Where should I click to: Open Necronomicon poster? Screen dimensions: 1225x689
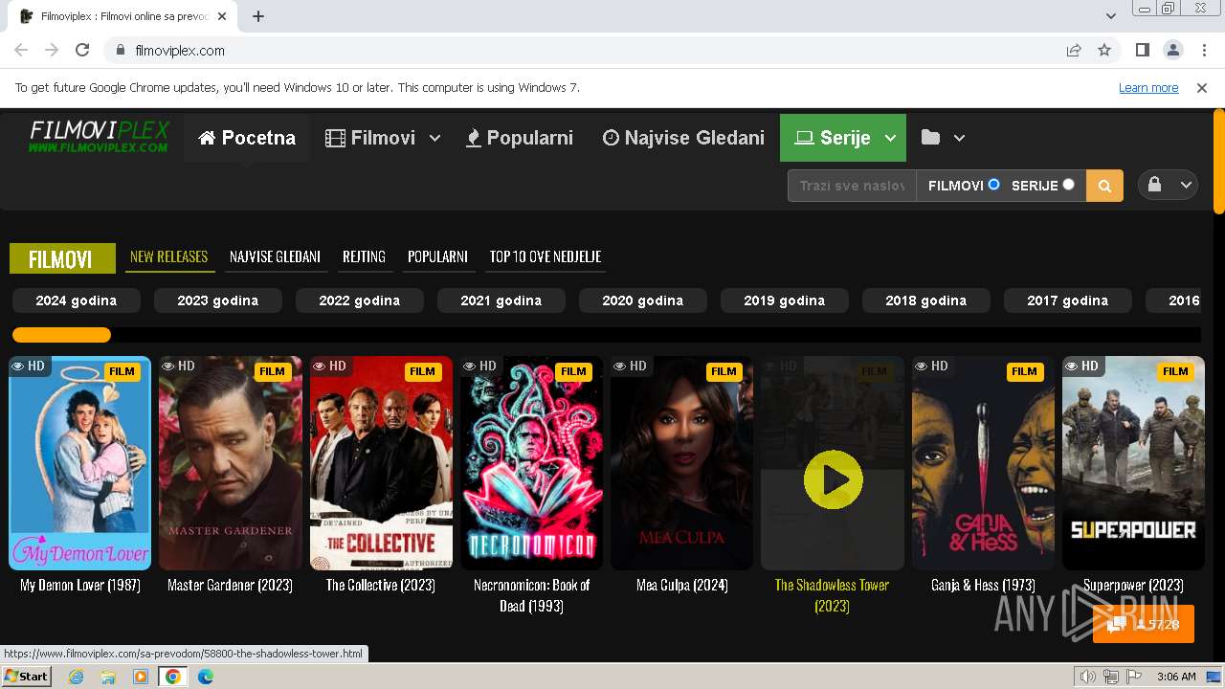(531, 463)
